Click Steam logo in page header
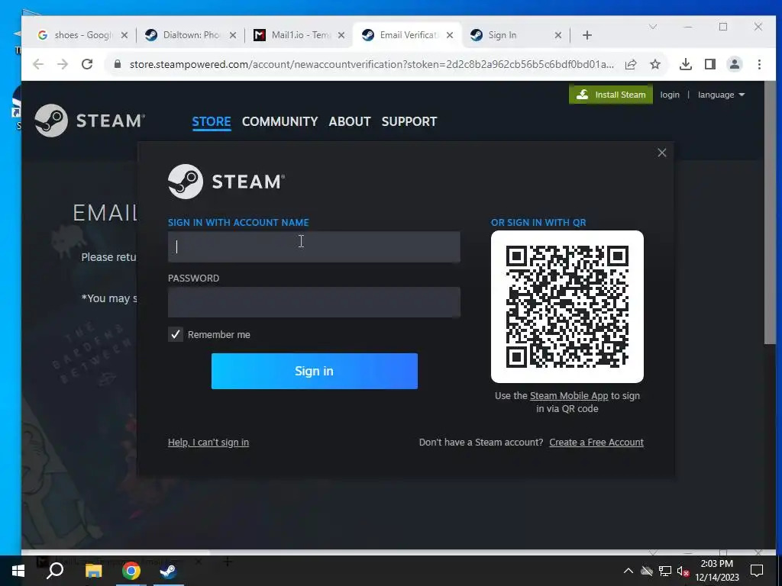 90,121
